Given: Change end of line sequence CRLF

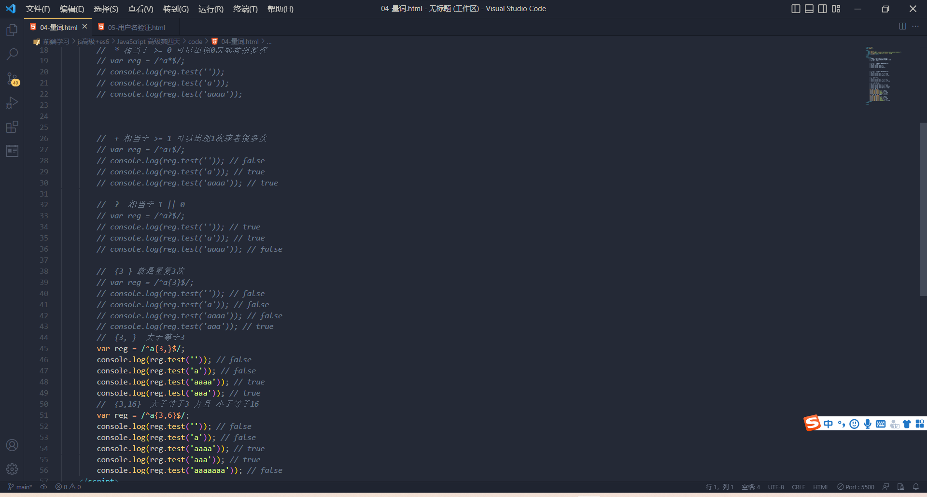Looking at the screenshot, I should [x=799, y=487].
